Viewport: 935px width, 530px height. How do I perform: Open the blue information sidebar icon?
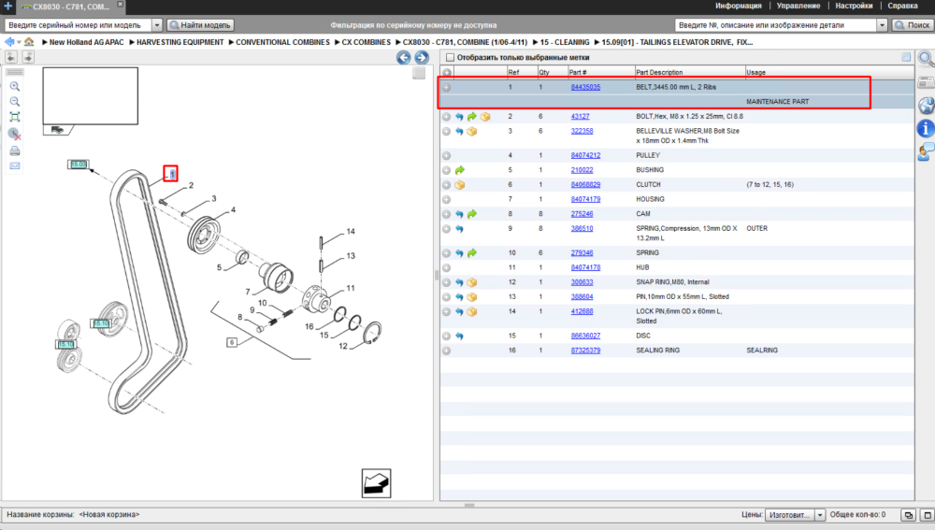click(x=926, y=128)
